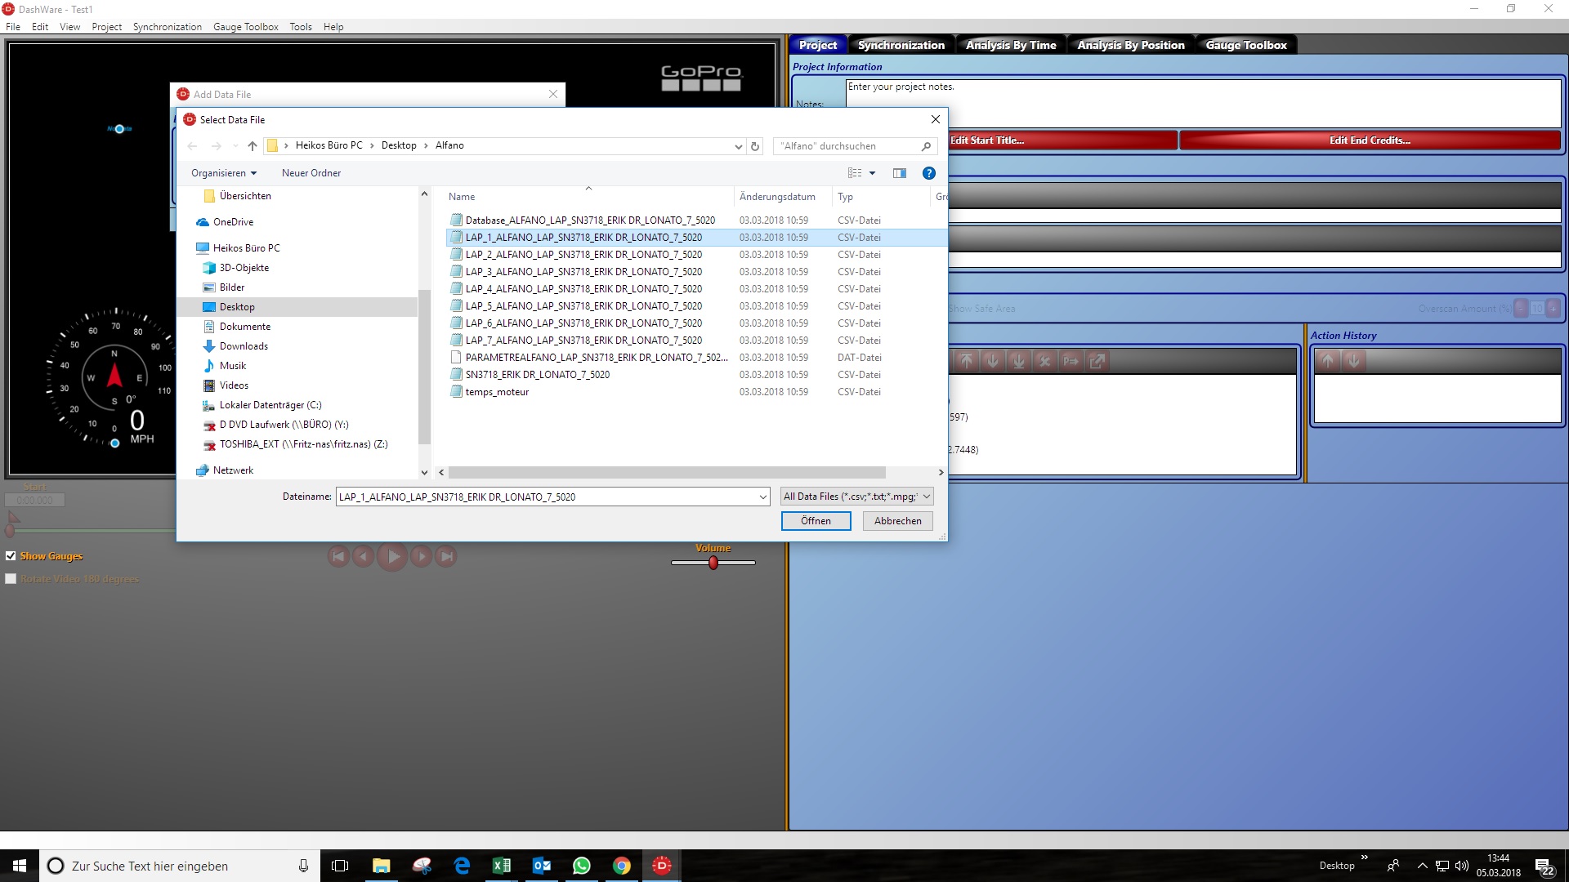Open Edge browser from the taskbar
The image size is (1569, 882).
[x=462, y=866]
